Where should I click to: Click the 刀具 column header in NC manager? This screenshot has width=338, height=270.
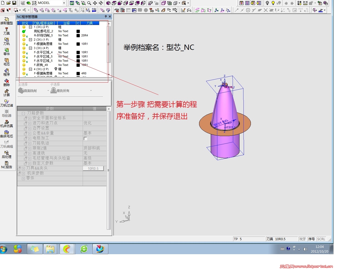click(x=90, y=23)
